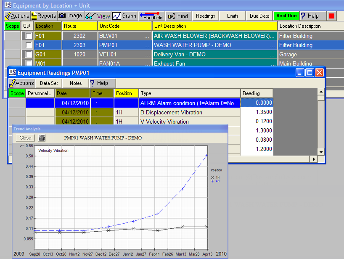Screen dimensions: 344x259
Task: Toggle the Out checkbox for BLW01 row
Action: [28, 36]
